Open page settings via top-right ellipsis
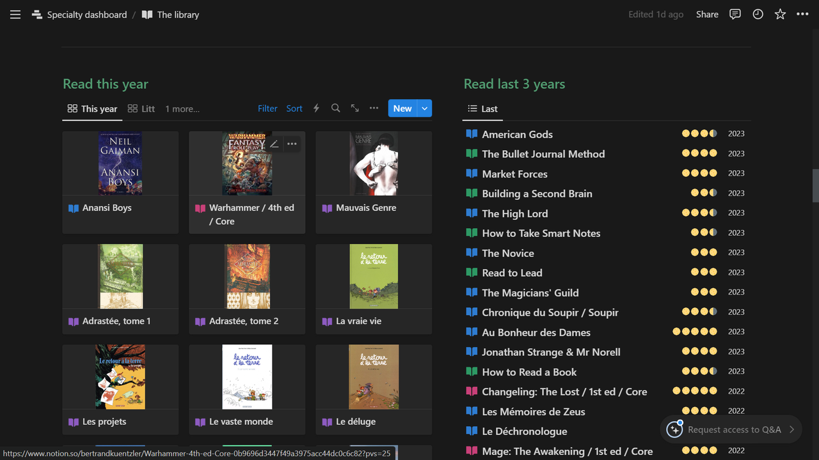 (x=802, y=14)
